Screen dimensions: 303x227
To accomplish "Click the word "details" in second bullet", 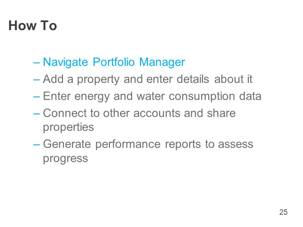I will point(193,79).
